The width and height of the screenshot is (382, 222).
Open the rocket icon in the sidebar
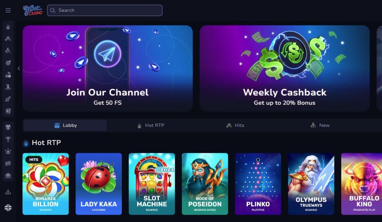(8, 99)
